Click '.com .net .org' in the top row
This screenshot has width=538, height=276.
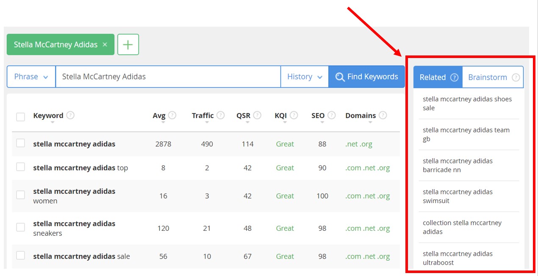coord(368,168)
